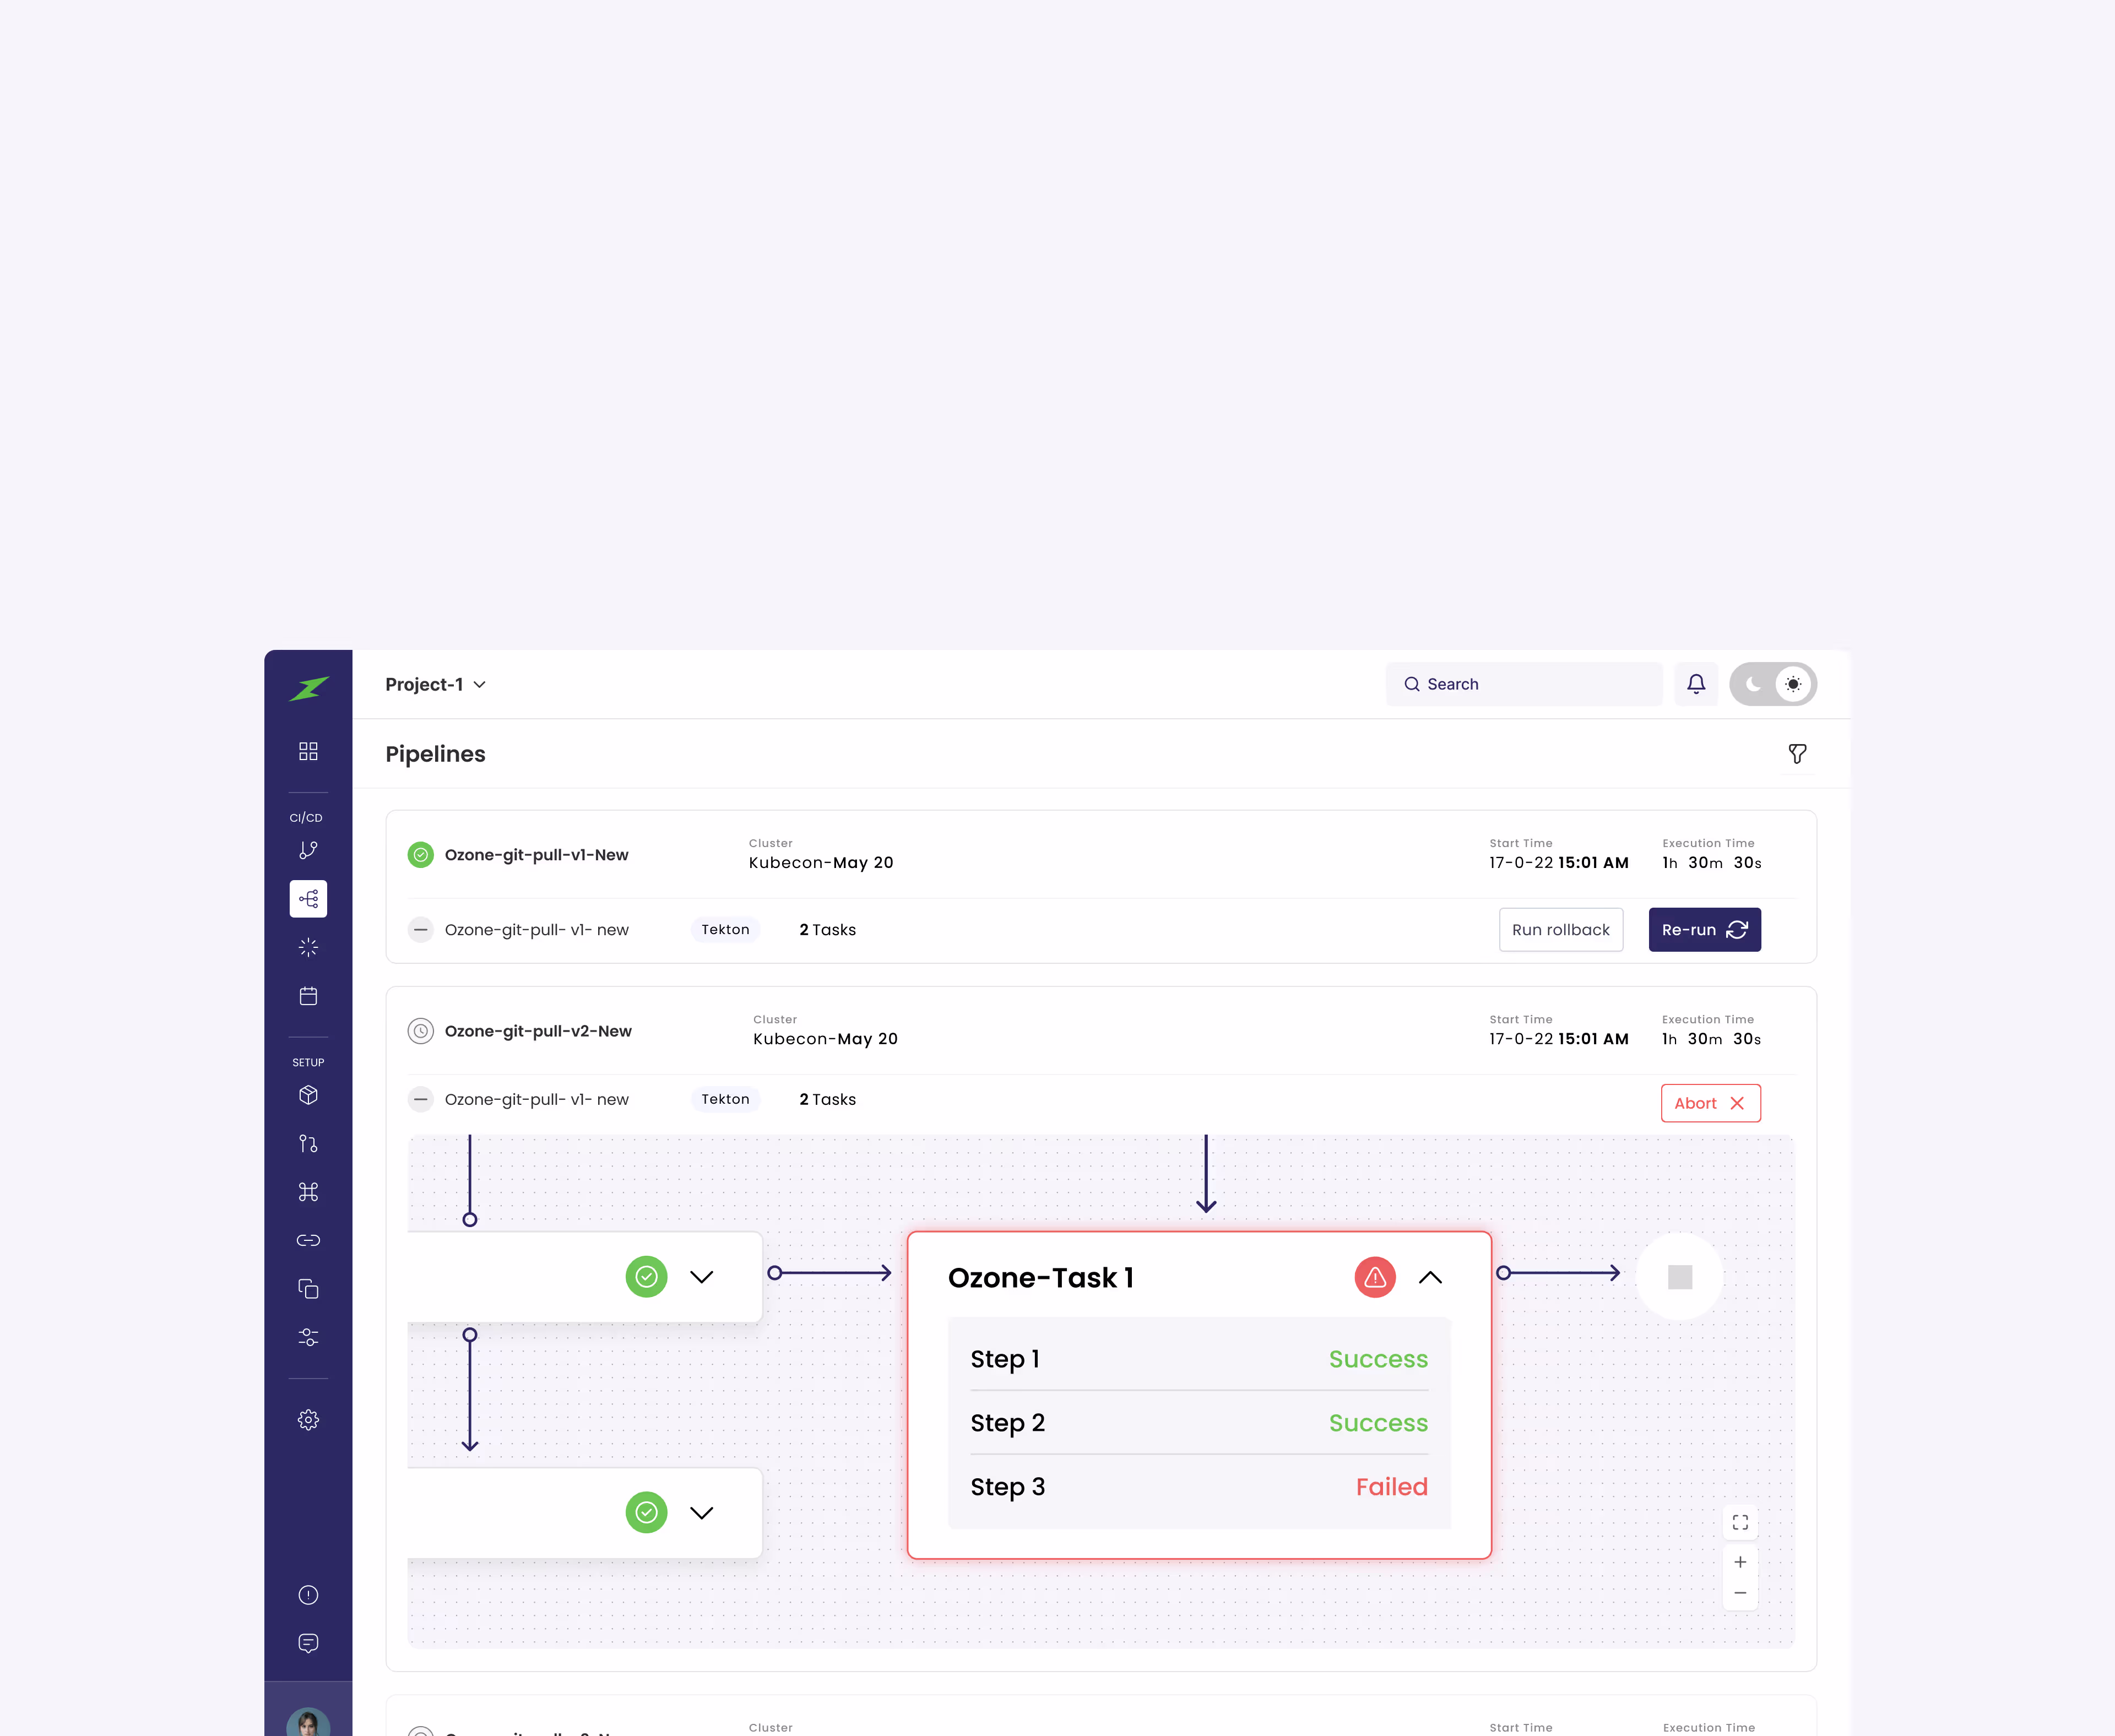Open the settings gear icon in sidebar
The width and height of the screenshot is (2115, 1736).
tap(308, 1420)
